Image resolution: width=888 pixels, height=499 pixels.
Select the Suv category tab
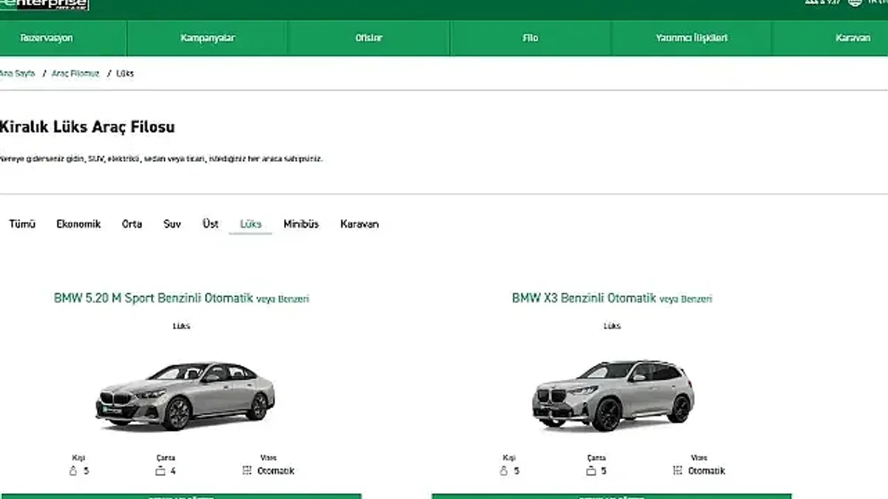tap(172, 224)
